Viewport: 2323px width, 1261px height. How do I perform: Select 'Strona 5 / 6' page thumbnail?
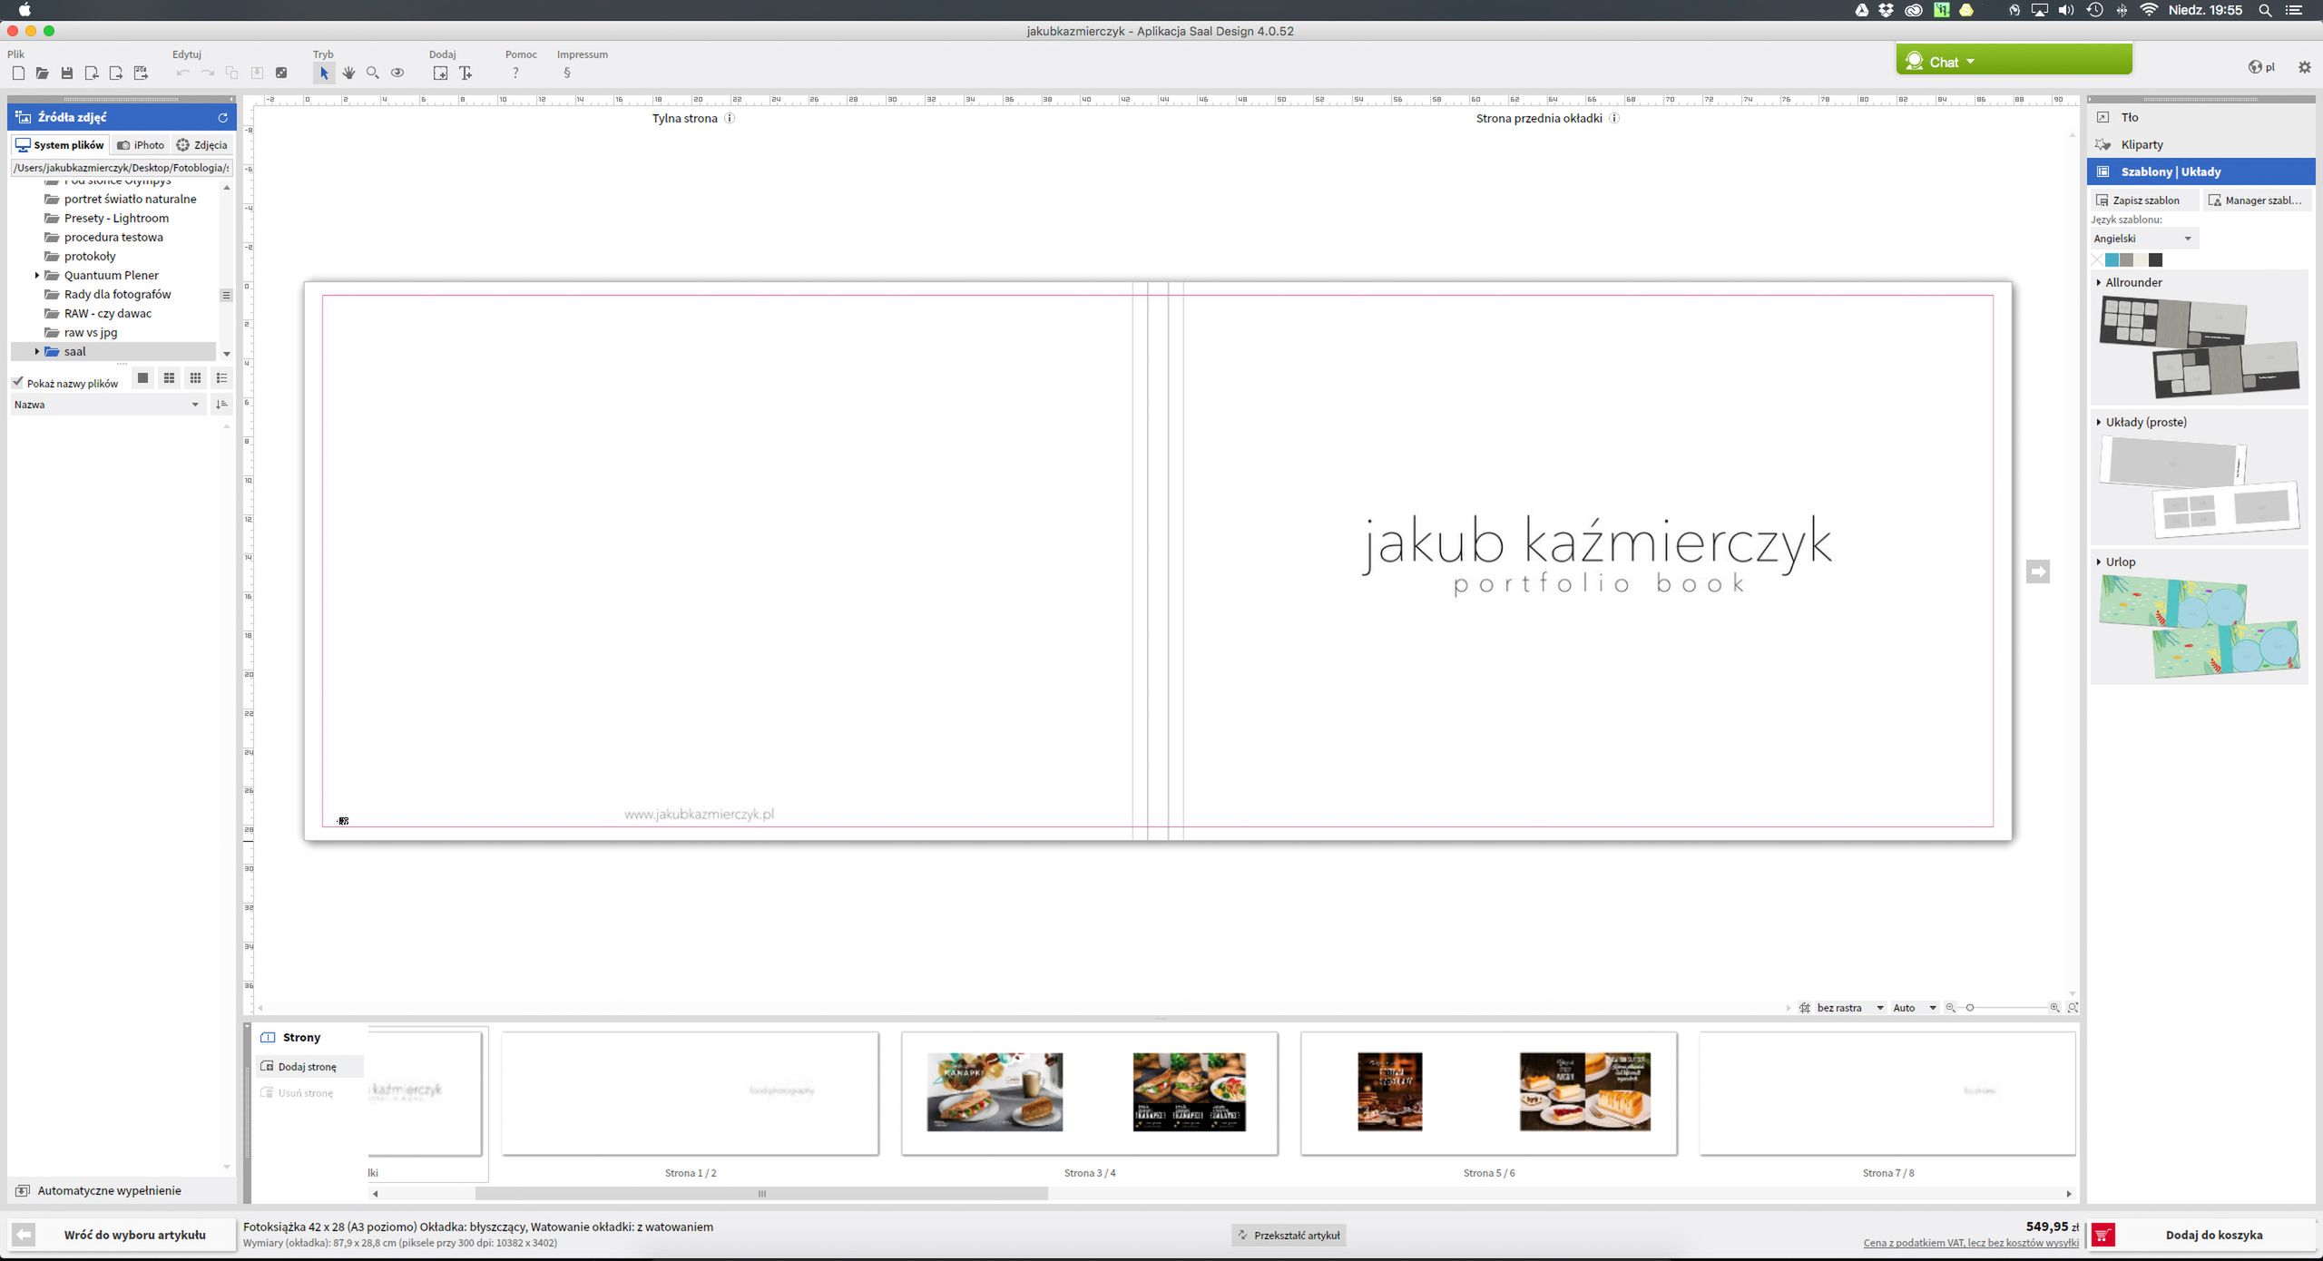tap(1489, 1093)
